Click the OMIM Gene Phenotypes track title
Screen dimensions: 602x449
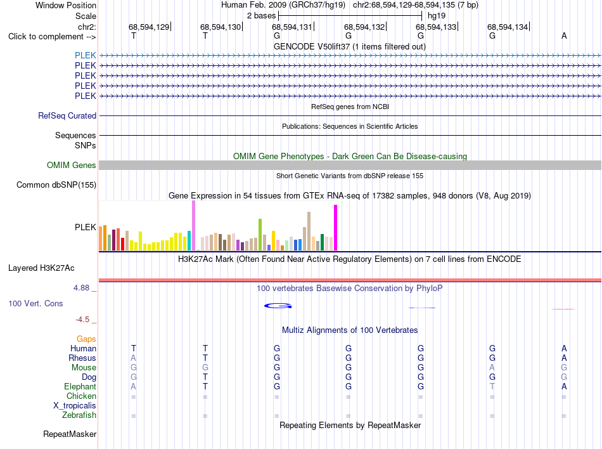coord(350,156)
